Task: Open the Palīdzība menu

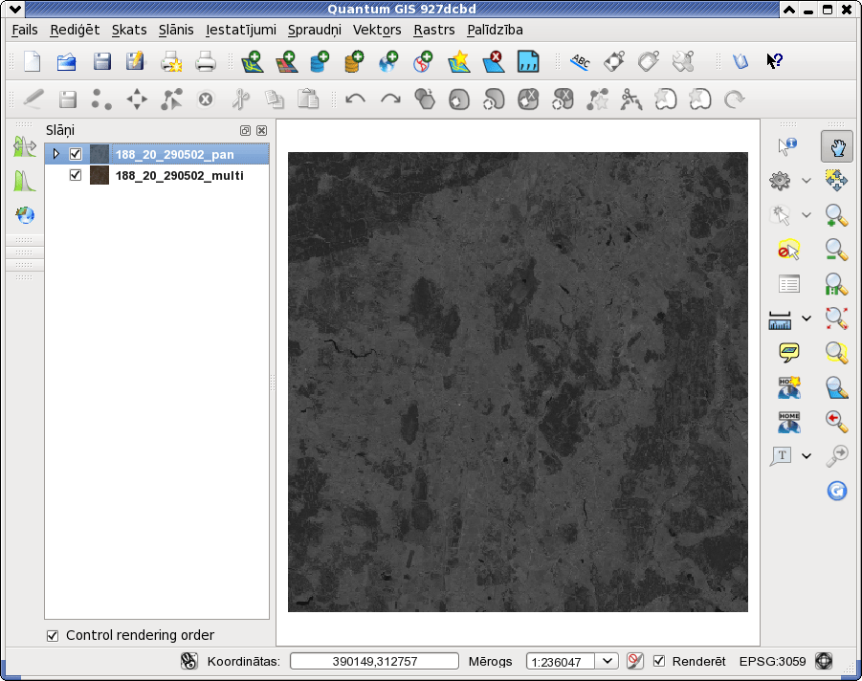Action: click(x=495, y=30)
